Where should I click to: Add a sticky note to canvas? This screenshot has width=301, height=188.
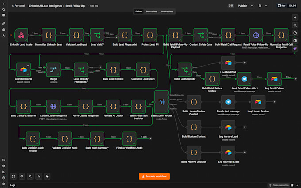click(295, 33)
